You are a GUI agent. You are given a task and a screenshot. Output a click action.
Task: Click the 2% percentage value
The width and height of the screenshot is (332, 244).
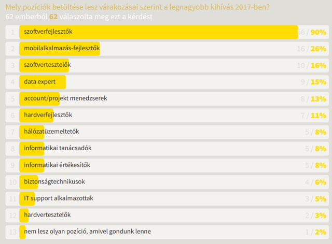pyautogui.click(x=321, y=232)
